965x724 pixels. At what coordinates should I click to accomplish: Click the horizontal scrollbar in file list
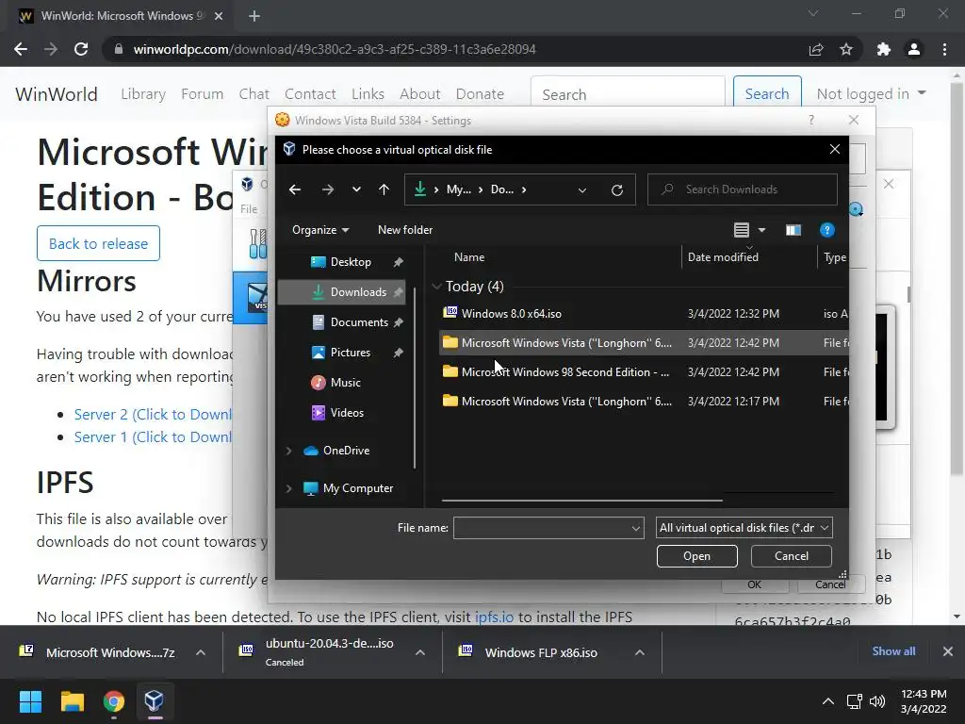(581, 501)
